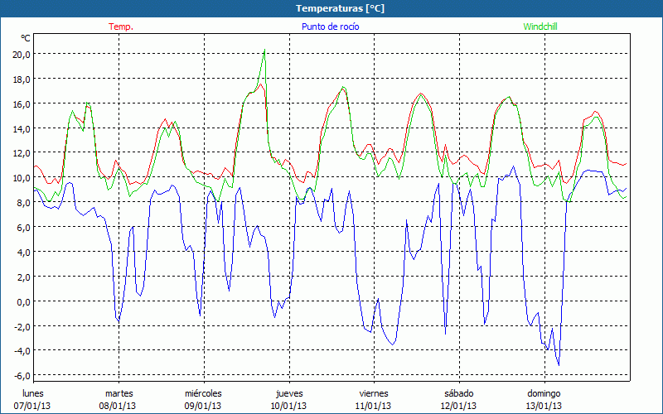Screen dimensions: 663x414
Task: Click the 10,0 y-axis tick label
Action: 21,178
